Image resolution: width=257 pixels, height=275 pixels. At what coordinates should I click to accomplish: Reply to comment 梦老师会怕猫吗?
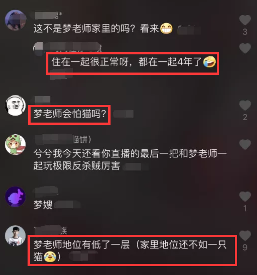pos(70,114)
